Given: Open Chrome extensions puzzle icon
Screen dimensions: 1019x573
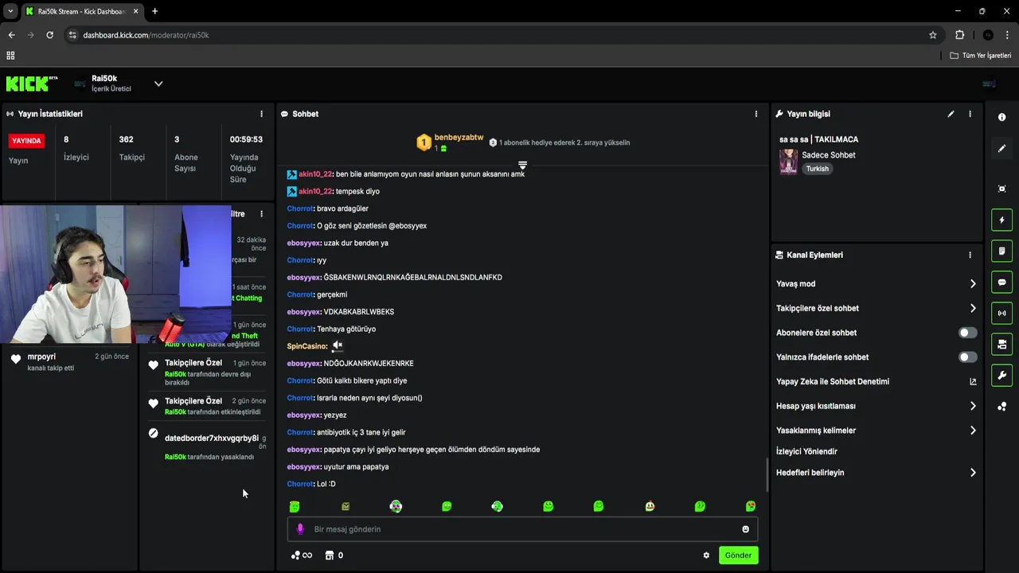Looking at the screenshot, I should click(959, 35).
